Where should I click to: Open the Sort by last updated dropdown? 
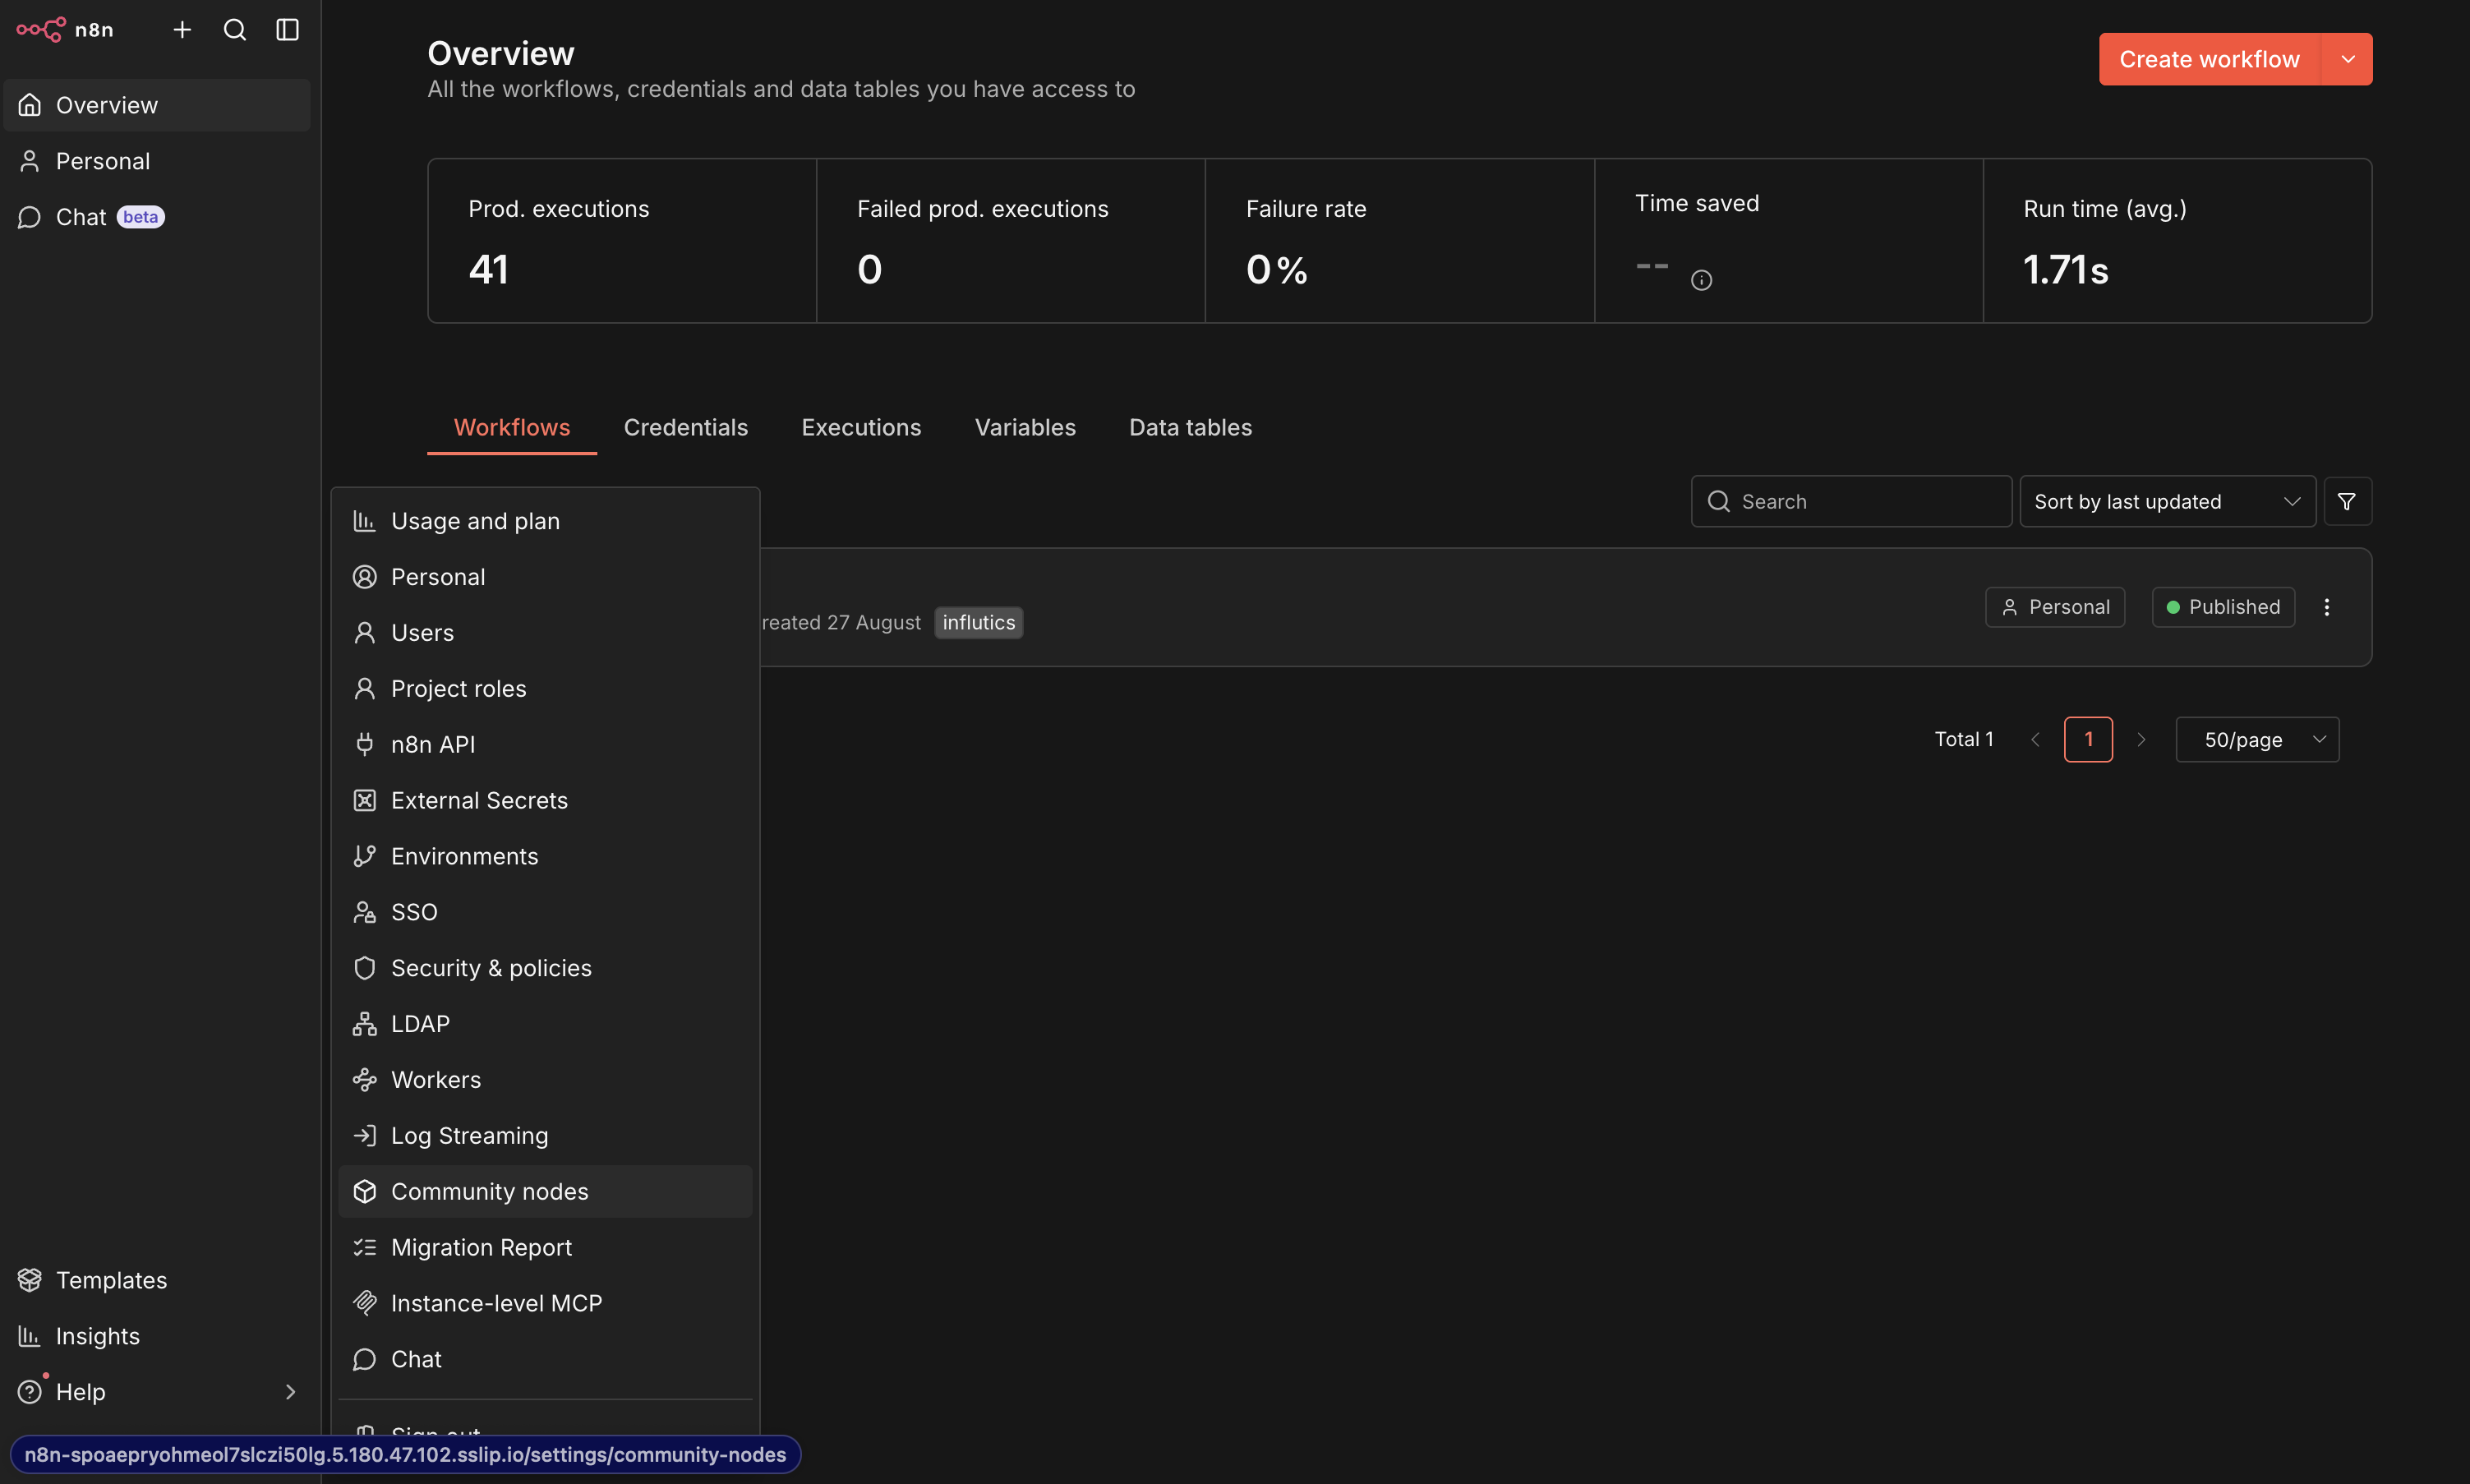(2167, 501)
